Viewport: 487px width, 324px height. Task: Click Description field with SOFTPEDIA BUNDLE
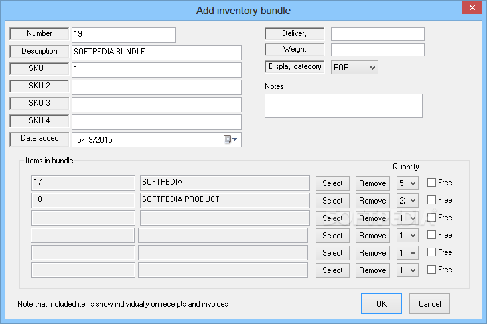pyautogui.click(x=157, y=52)
